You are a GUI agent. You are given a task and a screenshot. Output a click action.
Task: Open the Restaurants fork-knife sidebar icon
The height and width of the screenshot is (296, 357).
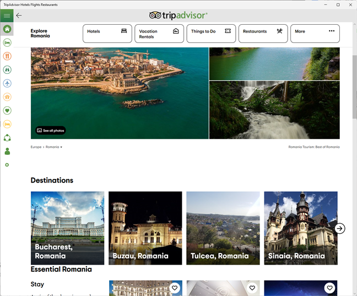click(7, 56)
